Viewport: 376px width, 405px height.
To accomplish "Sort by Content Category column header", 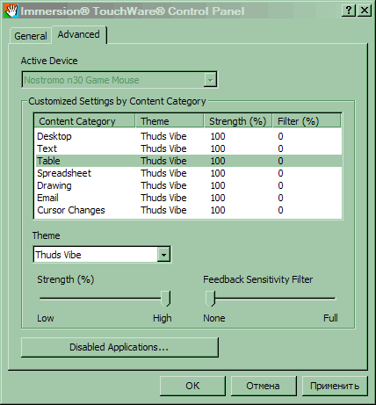I will [x=85, y=121].
